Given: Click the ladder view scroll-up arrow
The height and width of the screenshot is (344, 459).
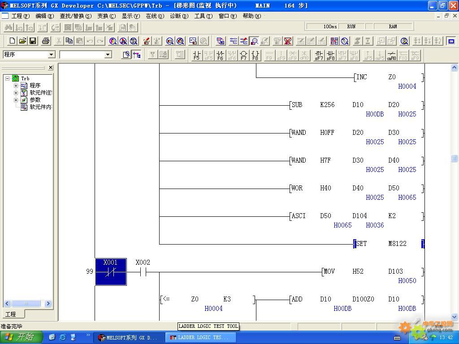Looking at the screenshot, I should click(x=455, y=68).
